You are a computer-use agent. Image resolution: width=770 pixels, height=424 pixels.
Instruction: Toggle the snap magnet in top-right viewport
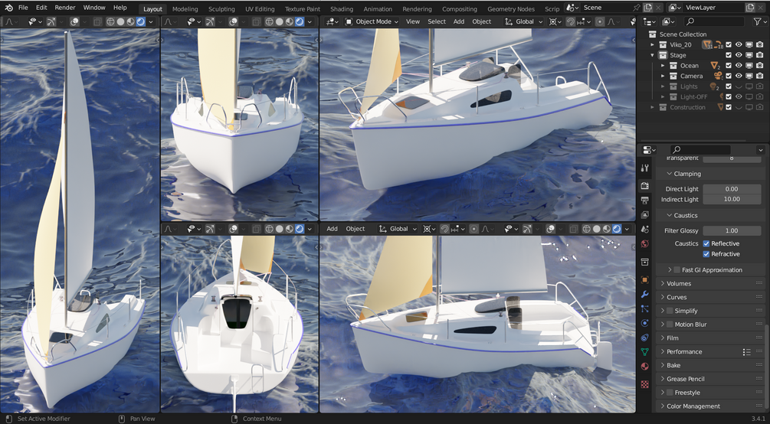pos(570,21)
